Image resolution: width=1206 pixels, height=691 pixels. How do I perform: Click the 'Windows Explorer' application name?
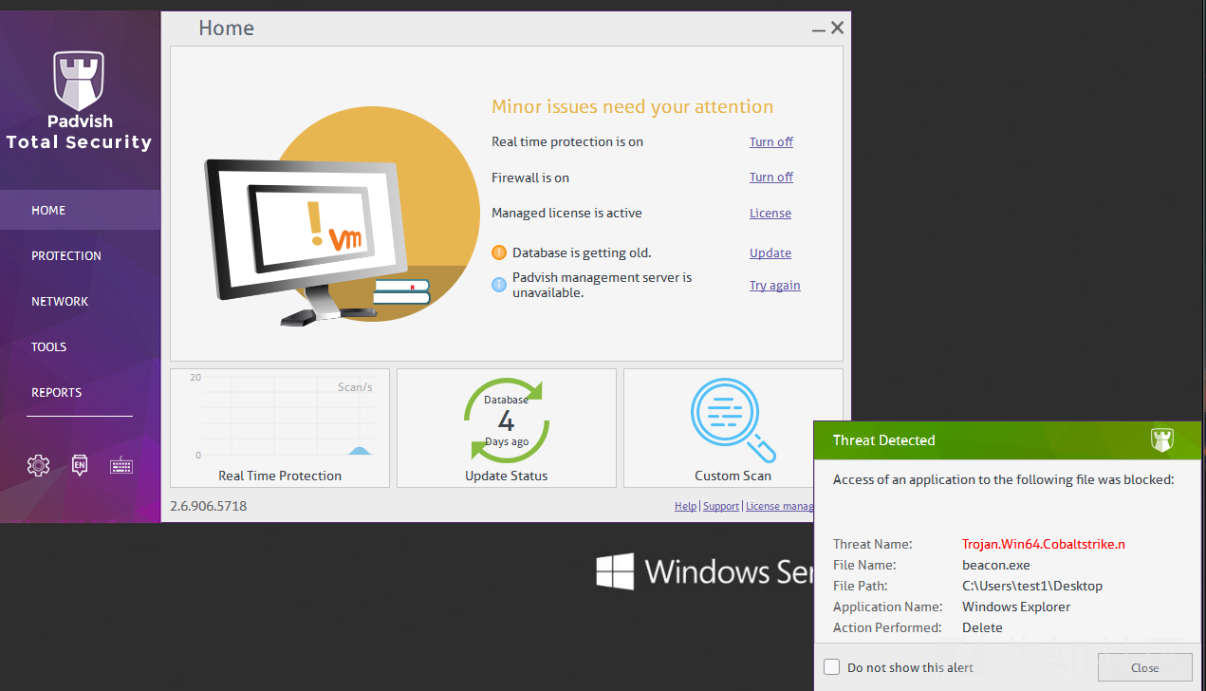(1016, 607)
